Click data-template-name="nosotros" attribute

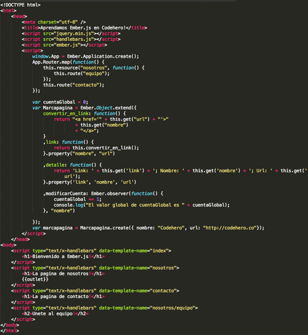click(x=138, y=268)
